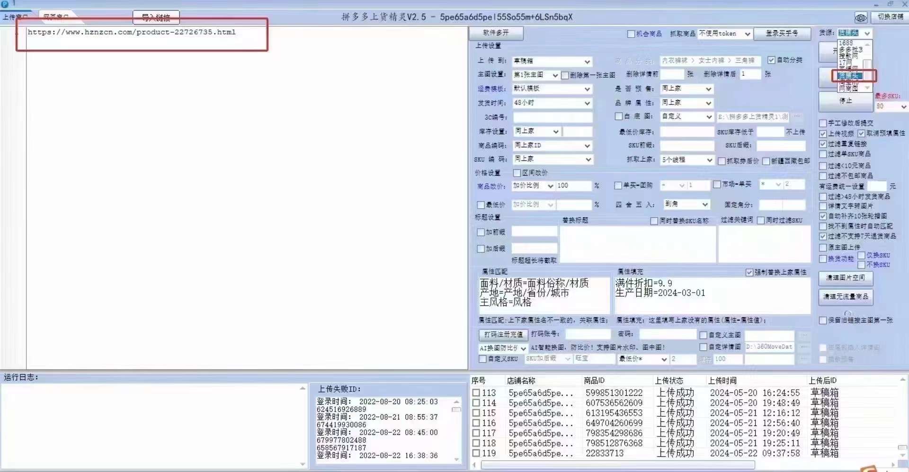The image size is (909, 472).
Task: Select 网商园 in the 货源 list
Action: pyautogui.click(x=848, y=89)
